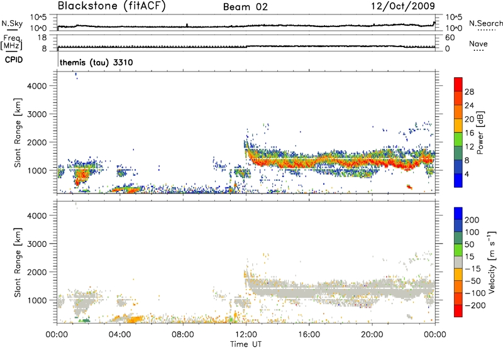
Task: Click the "28" tick on Power colorbar
Action: click(469, 92)
